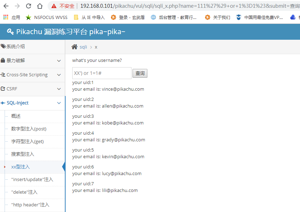The image size is (300, 212).
Task: Open 概述 submenu item
Action: [x=16, y=116]
